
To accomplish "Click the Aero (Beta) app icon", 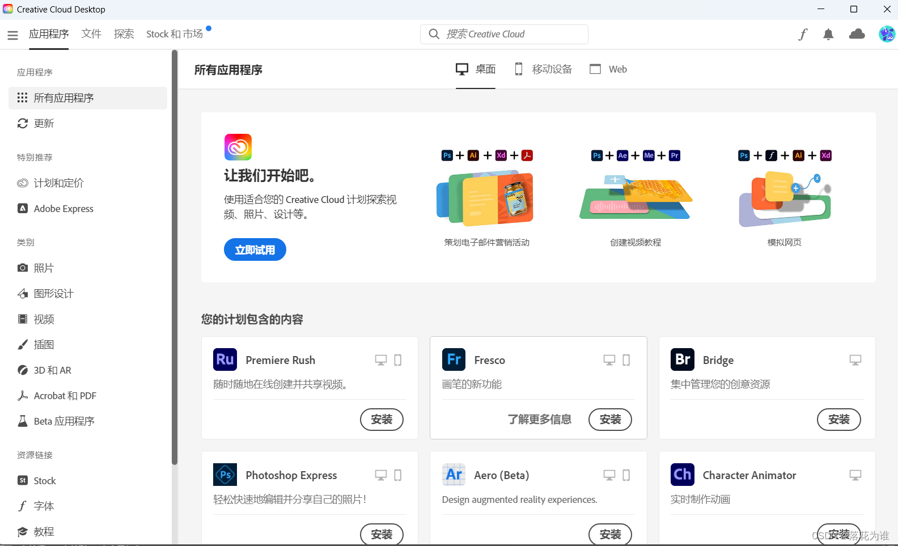I will pos(454,475).
